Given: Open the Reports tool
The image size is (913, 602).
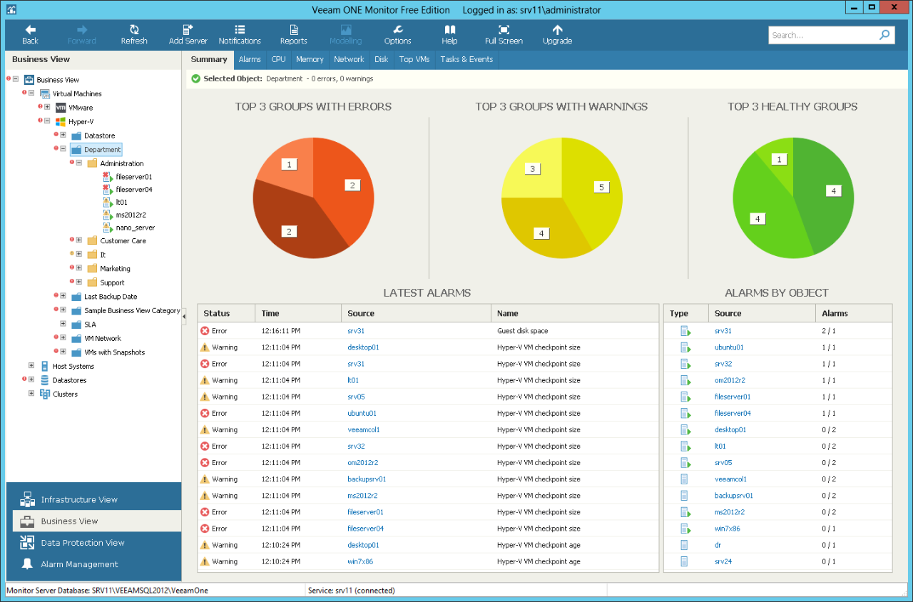Looking at the screenshot, I should click(x=293, y=34).
